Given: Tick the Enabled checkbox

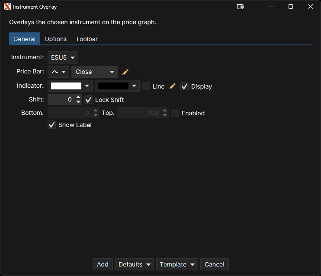Looking at the screenshot, I should [175, 113].
